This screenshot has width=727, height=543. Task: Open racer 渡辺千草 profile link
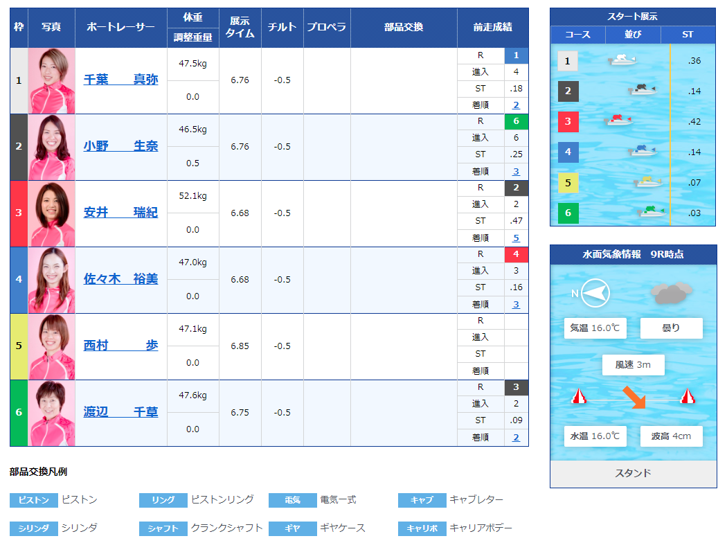(x=120, y=411)
